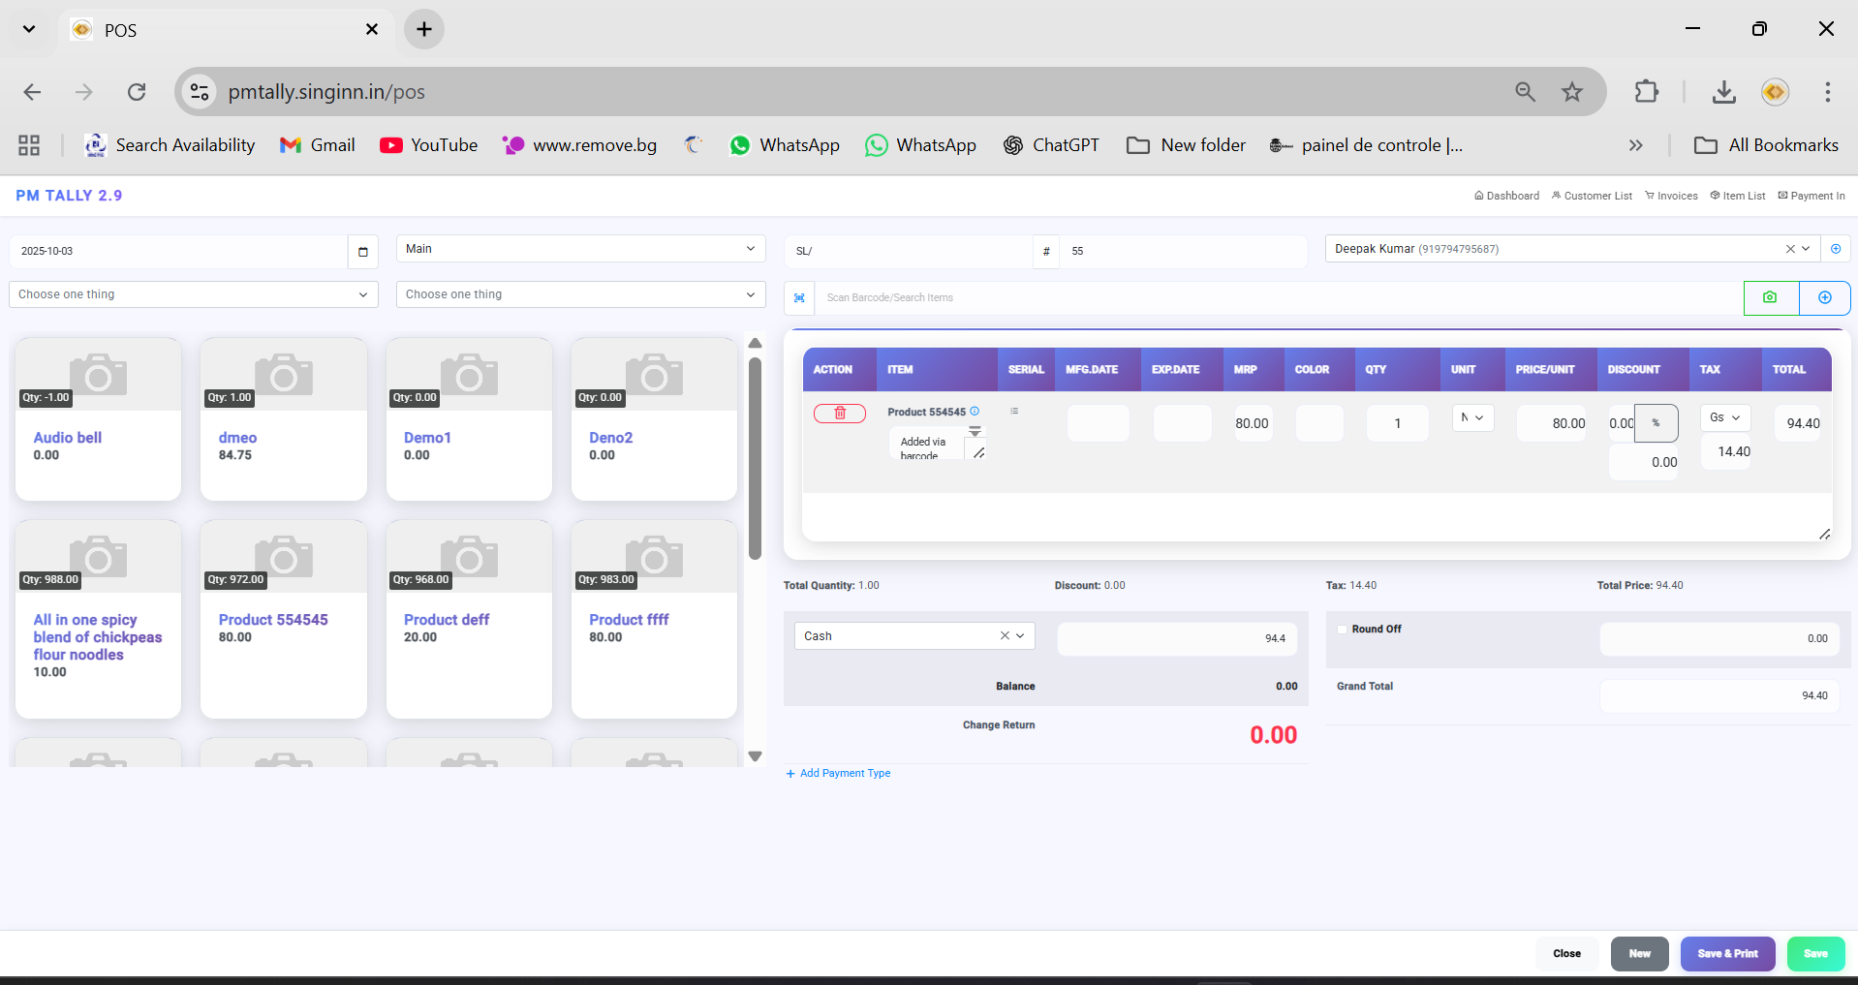The width and height of the screenshot is (1858, 985).
Task: Toggle the Round Off checkbox
Action: [x=1343, y=630]
